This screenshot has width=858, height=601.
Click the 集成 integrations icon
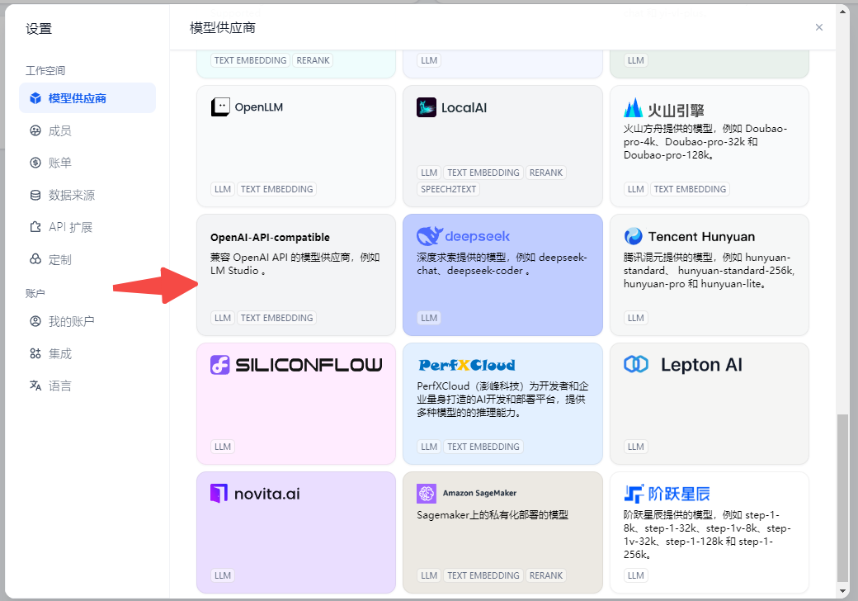35,353
